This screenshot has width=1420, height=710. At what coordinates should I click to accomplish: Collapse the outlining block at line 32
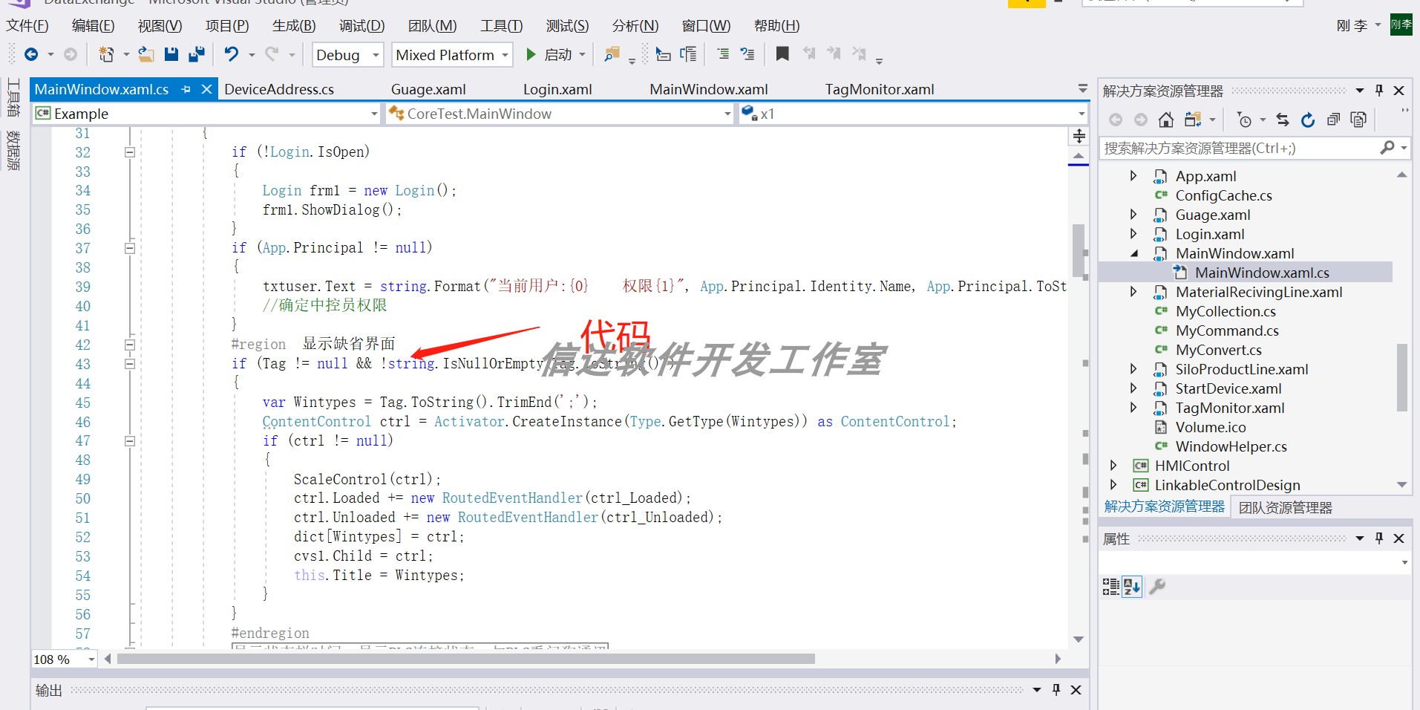[130, 152]
